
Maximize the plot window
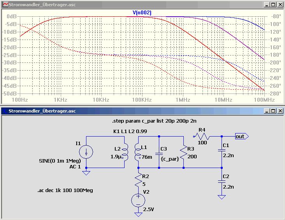273,5
